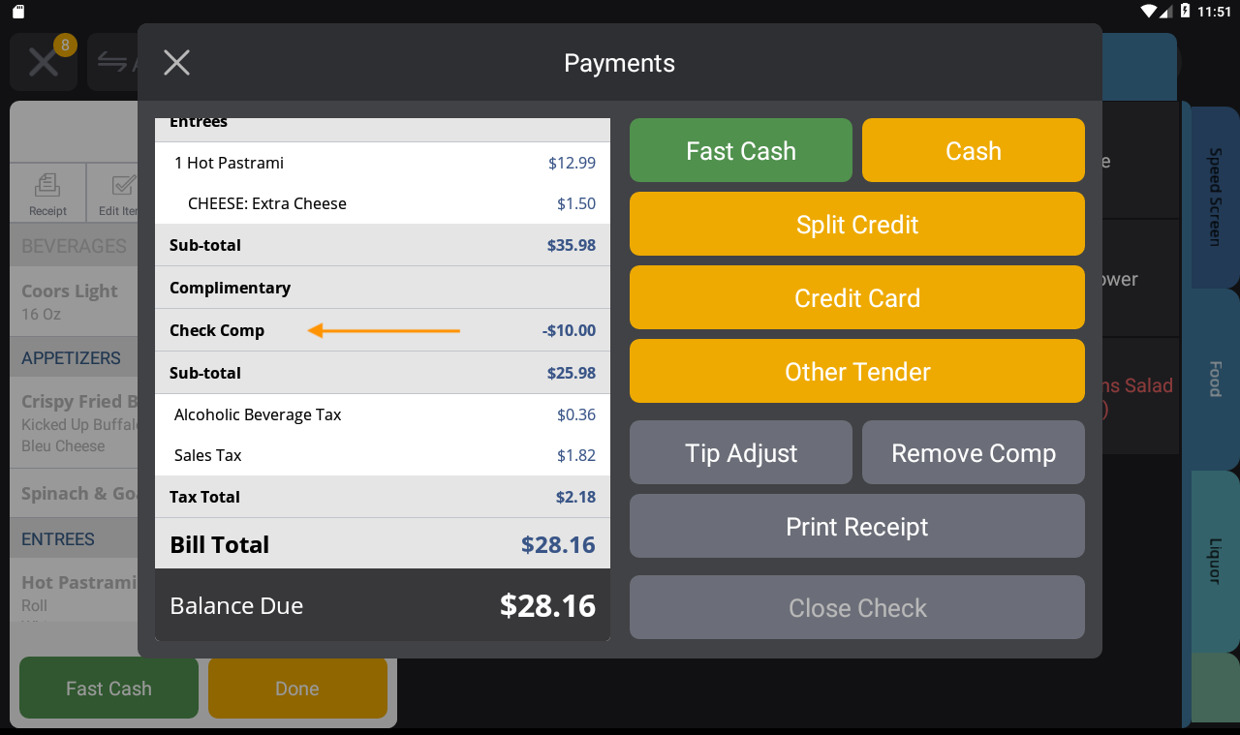Click the Edit Item checkmark icon
Viewport: 1240px width, 735px height.
coord(122,186)
